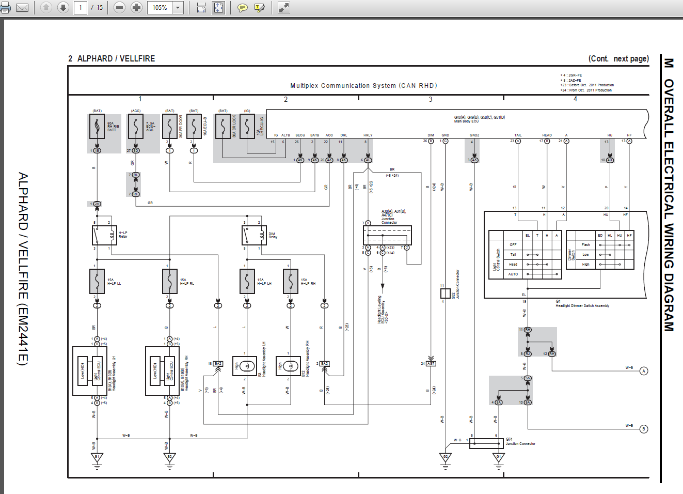Select the 'Multiplex Communication System (CAN RHD)' title text
The width and height of the screenshot is (683, 494).
[x=363, y=86]
